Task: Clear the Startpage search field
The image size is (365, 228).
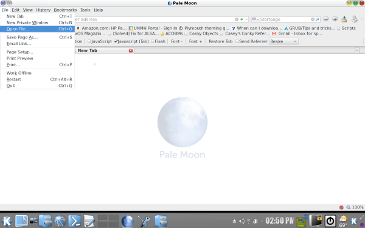Action: pos(313,19)
